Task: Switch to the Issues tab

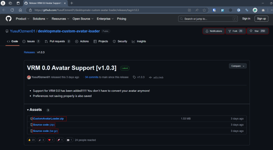Action: point(31,41)
